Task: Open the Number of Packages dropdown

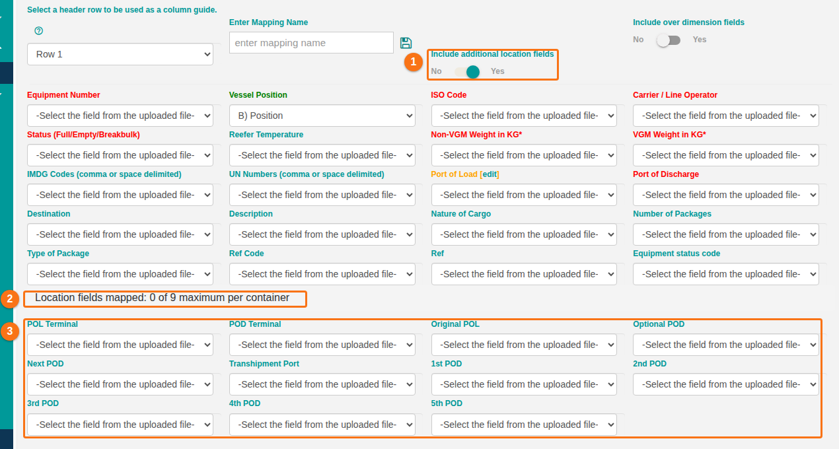Action: point(726,234)
